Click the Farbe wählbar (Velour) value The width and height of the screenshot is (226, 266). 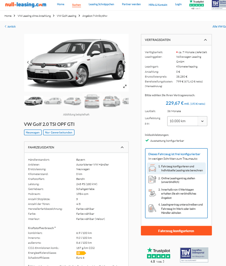pyautogui.click(x=91, y=219)
